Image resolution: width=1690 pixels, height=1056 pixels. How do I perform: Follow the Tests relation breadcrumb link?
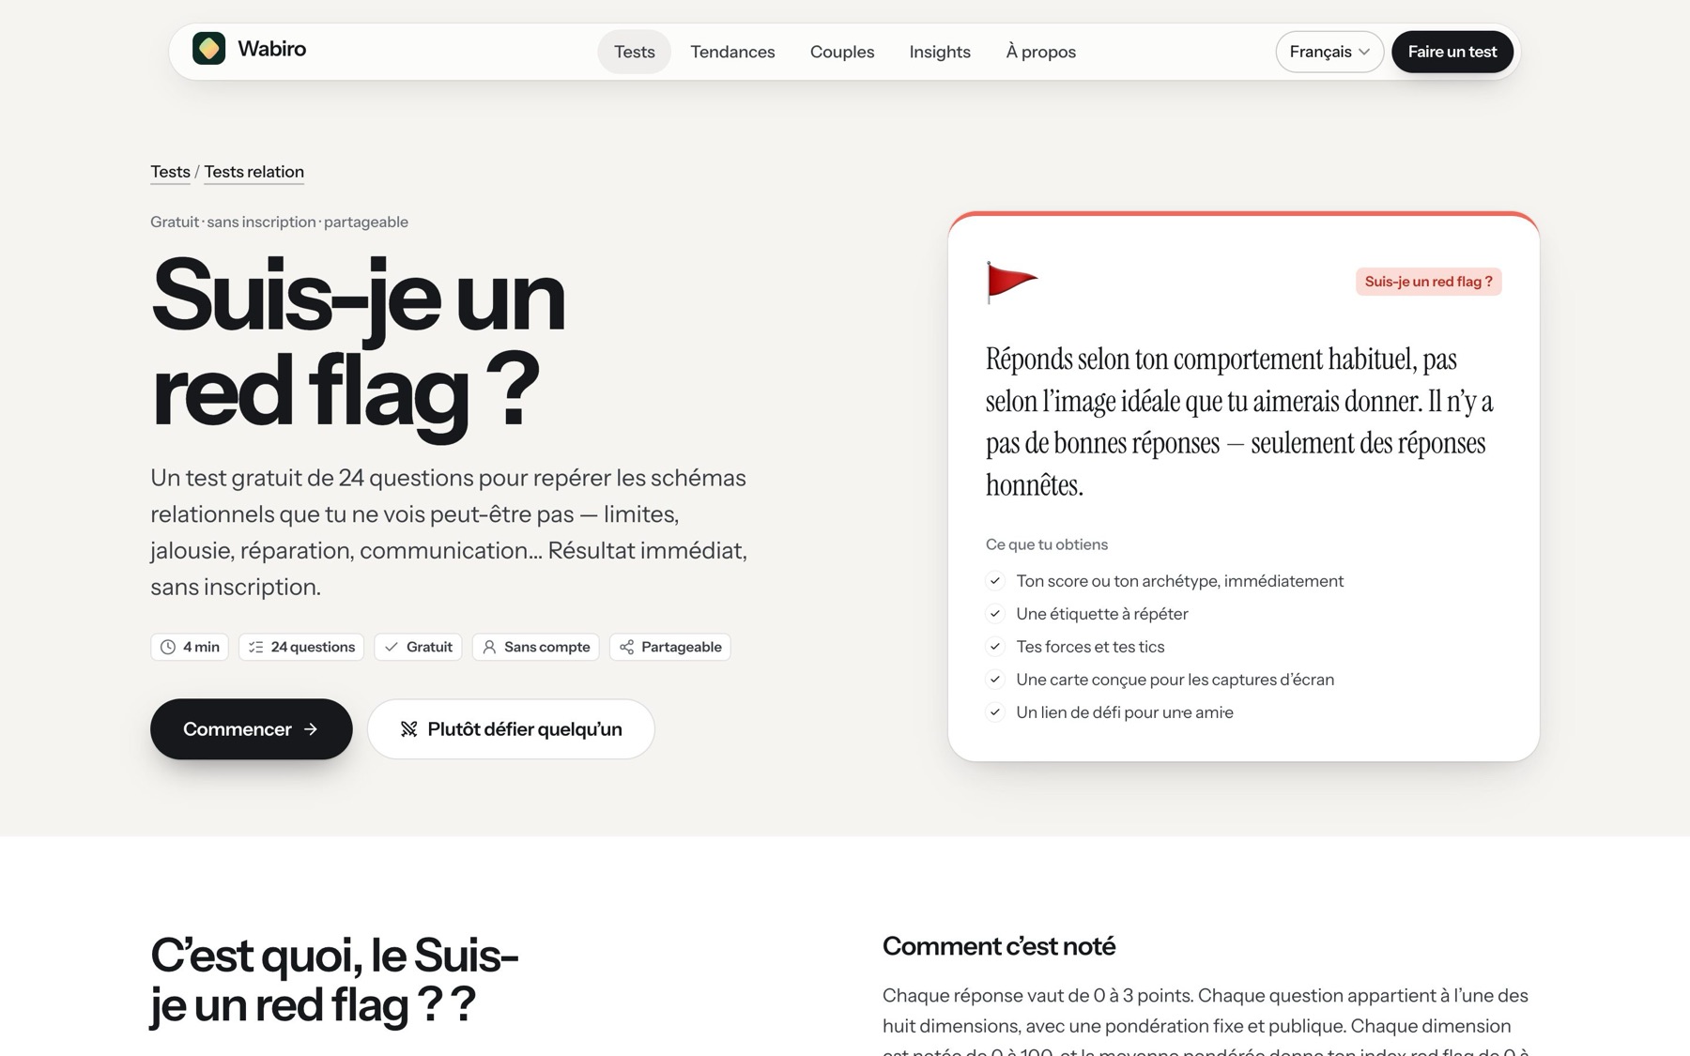coord(254,172)
